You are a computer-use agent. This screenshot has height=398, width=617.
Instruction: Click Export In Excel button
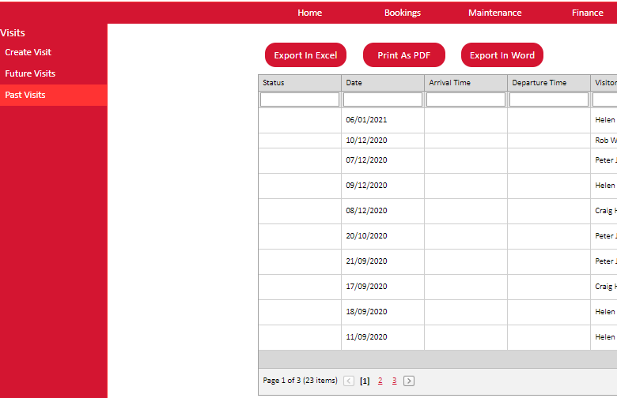pos(305,55)
